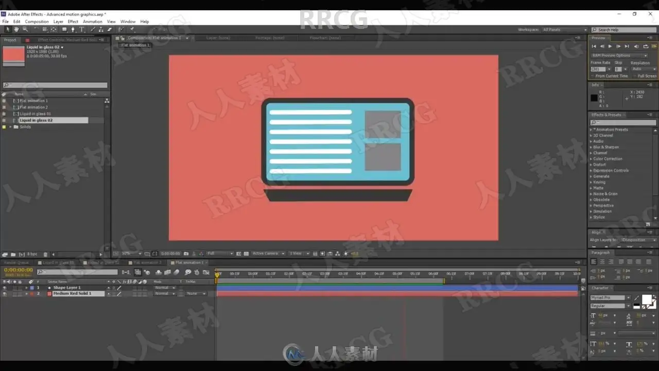Click the Project panel search field

[55, 85]
